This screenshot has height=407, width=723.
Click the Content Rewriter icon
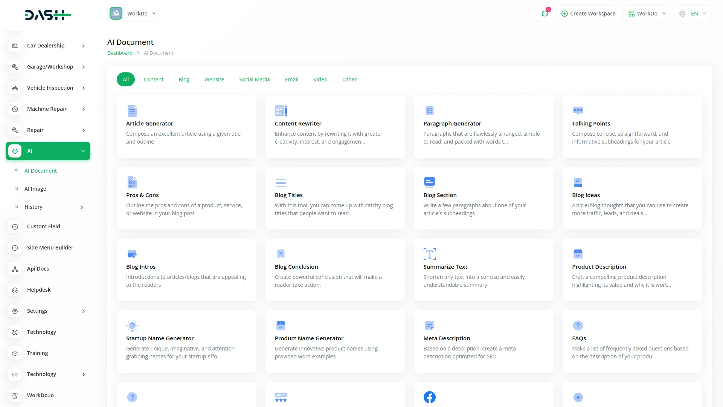[281, 111]
